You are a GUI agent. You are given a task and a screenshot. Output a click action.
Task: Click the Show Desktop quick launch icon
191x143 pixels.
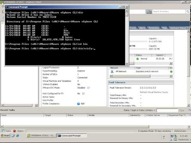click(x=13, y=135)
